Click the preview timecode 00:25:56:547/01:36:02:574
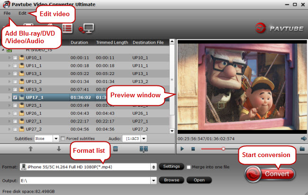308x195 pixels. (206, 139)
